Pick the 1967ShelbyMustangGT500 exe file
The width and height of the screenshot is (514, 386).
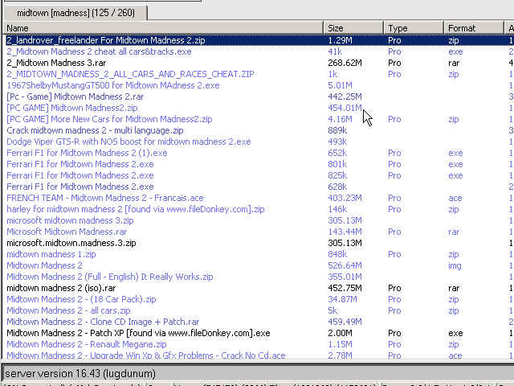tap(112, 84)
